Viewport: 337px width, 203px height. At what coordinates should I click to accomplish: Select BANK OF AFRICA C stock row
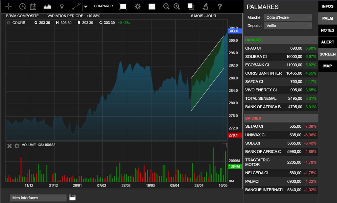281,152
